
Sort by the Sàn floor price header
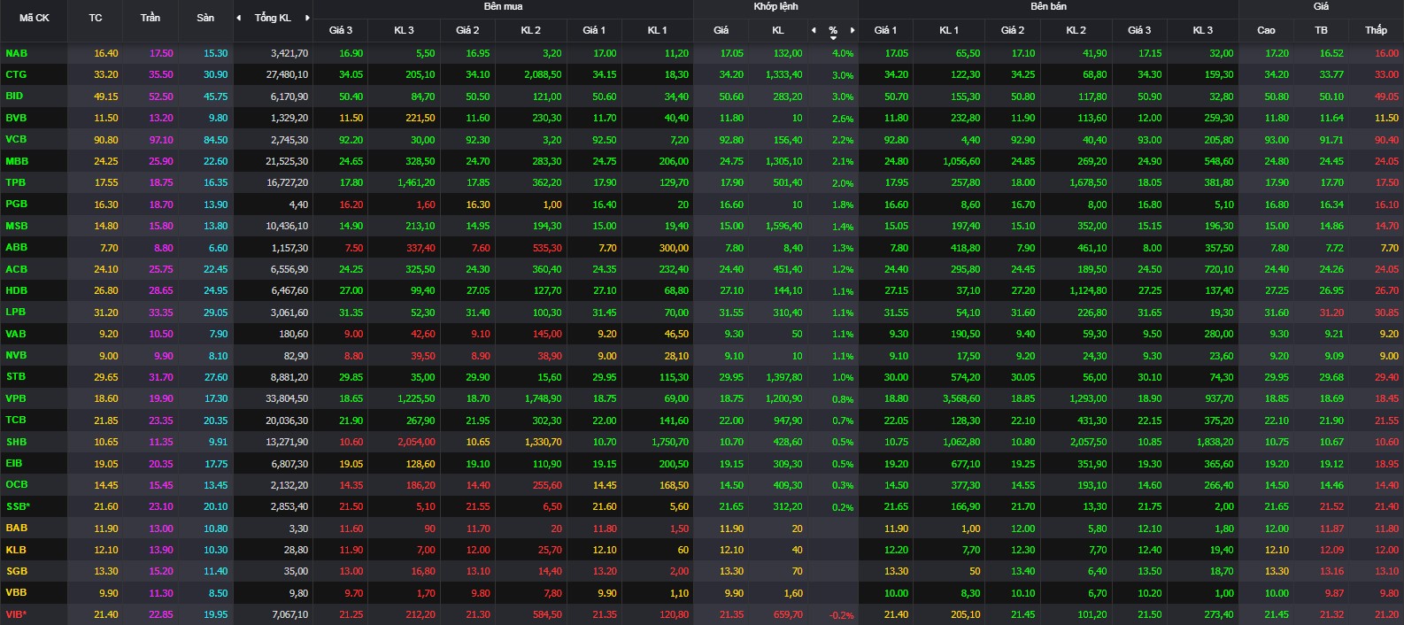coord(205,18)
